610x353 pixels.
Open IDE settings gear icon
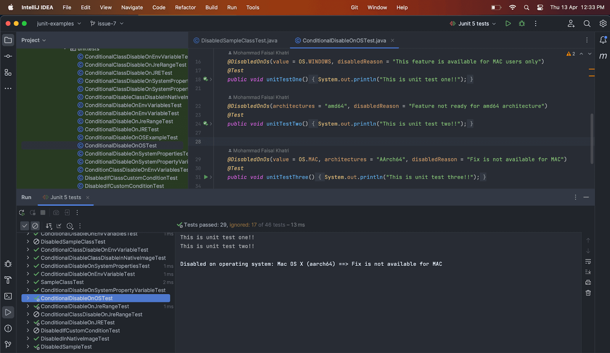603,24
